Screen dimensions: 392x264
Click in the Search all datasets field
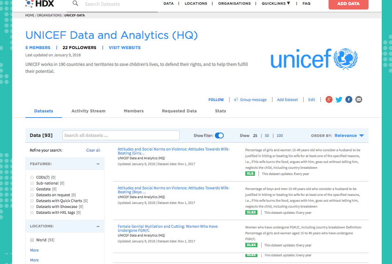tap(121, 135)
